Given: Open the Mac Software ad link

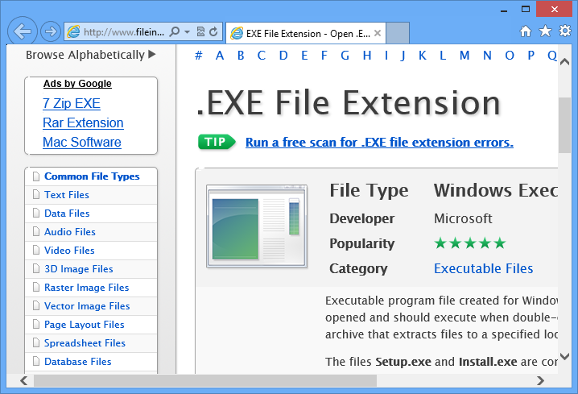Looking at the screenshot, I should [x=82, y=142].
